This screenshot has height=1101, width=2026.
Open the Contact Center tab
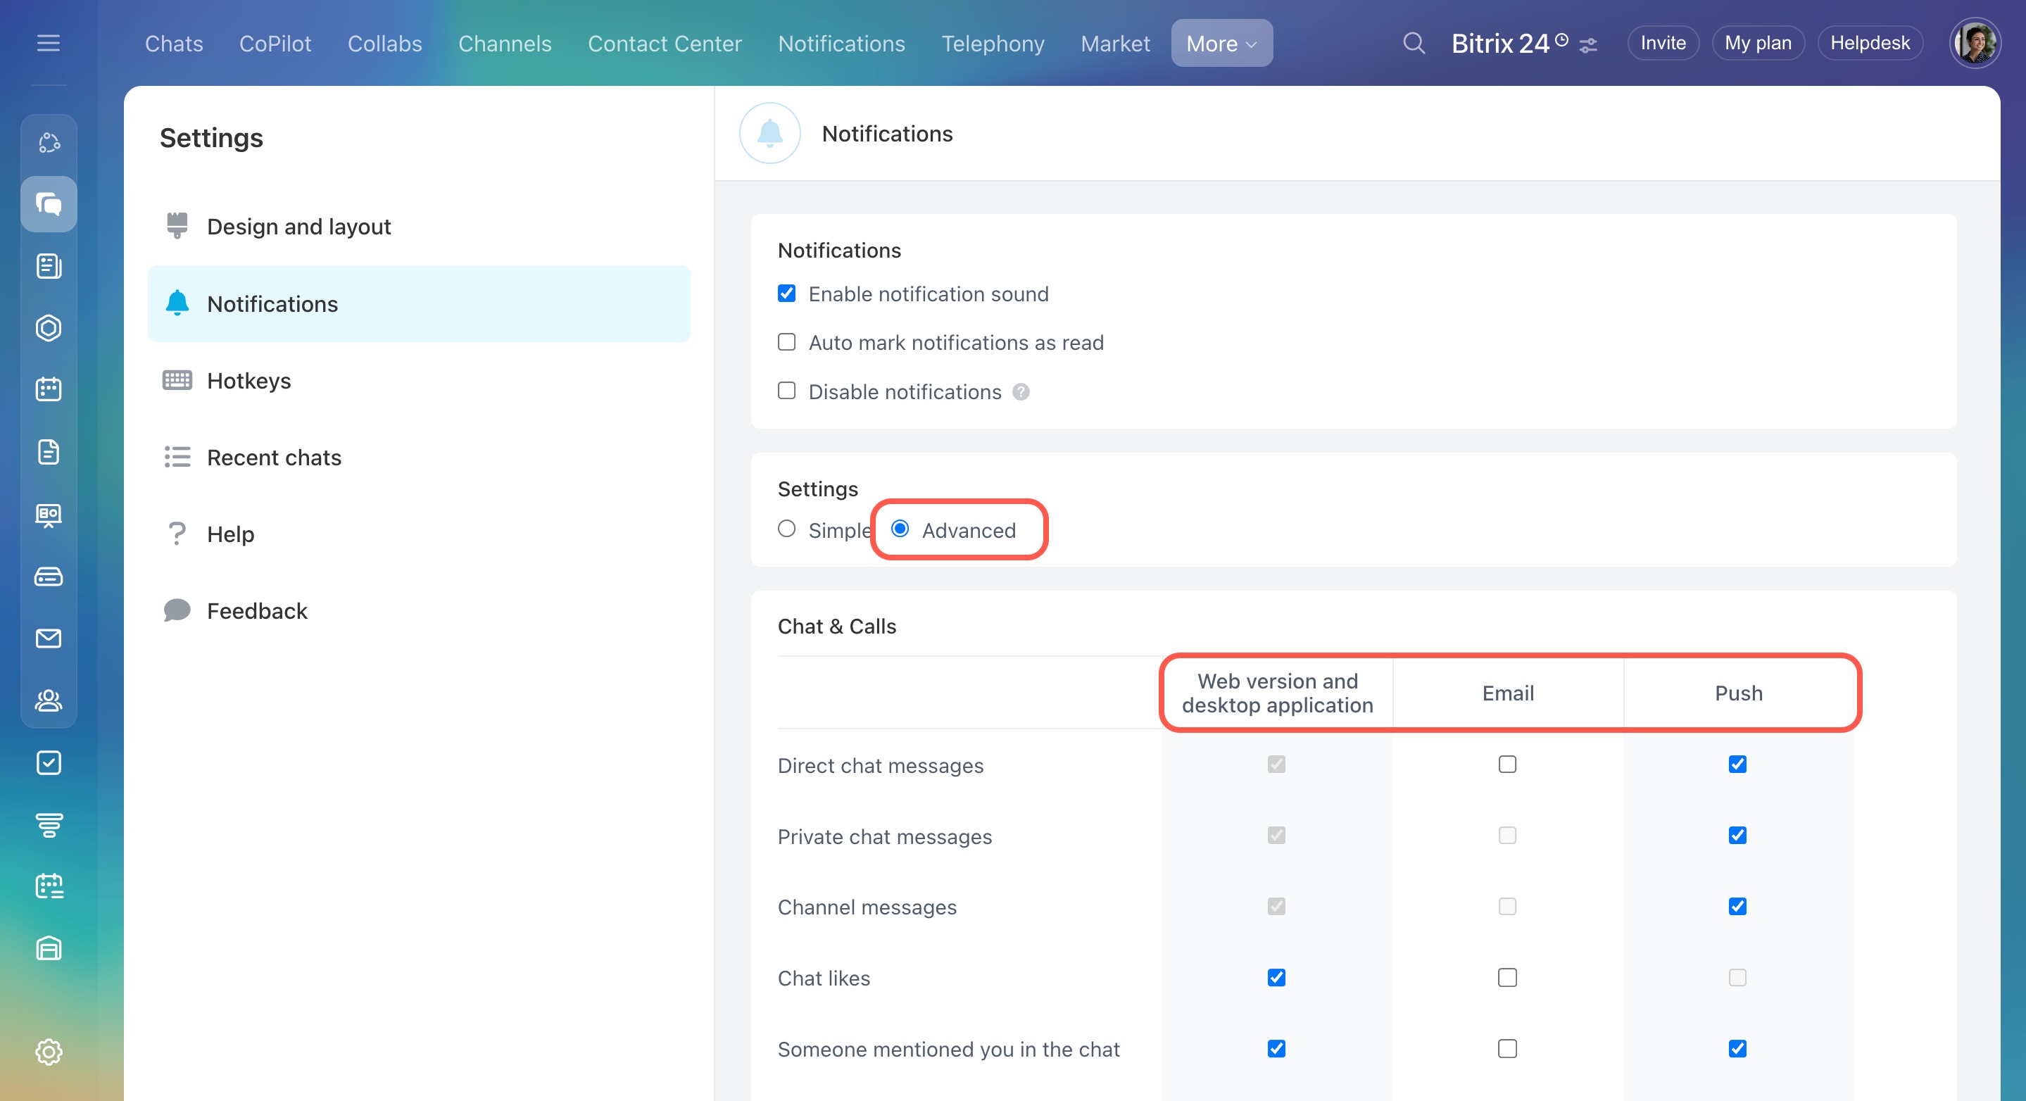tap(665, 43)
